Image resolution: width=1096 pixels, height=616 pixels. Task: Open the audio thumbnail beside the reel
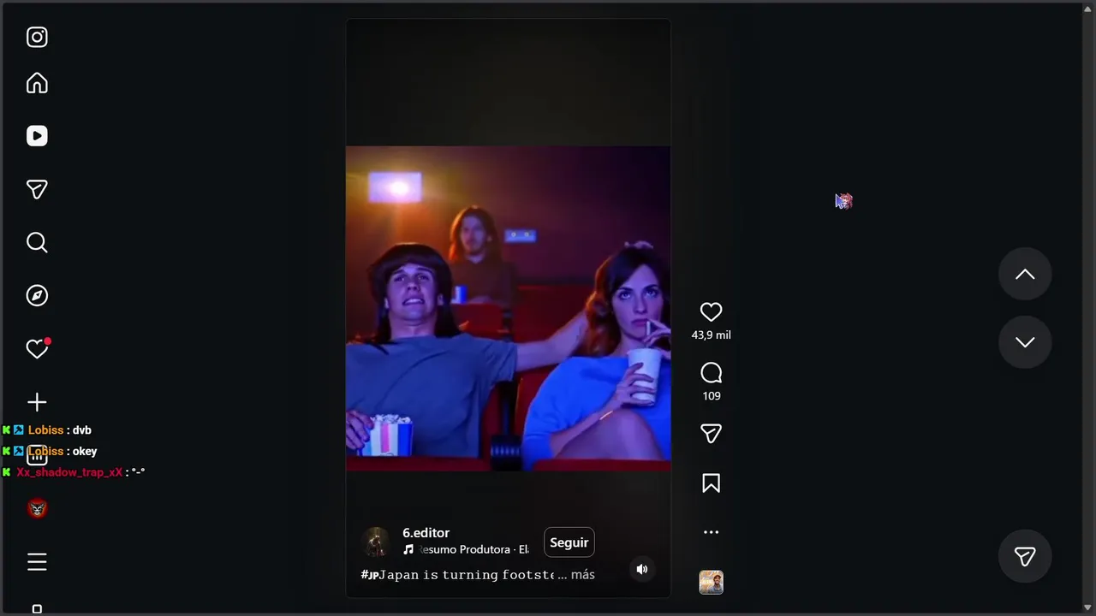[711, 582]
